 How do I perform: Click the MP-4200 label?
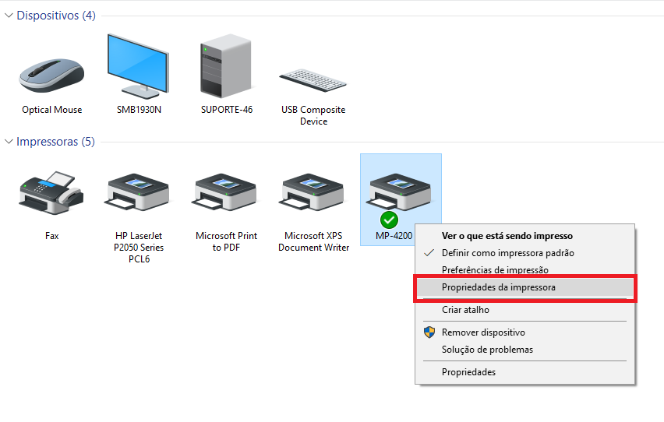click(x=394, y=236)
